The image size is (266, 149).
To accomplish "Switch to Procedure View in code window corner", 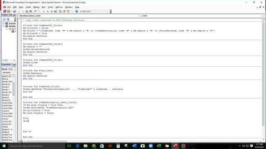I will point(19,142).
